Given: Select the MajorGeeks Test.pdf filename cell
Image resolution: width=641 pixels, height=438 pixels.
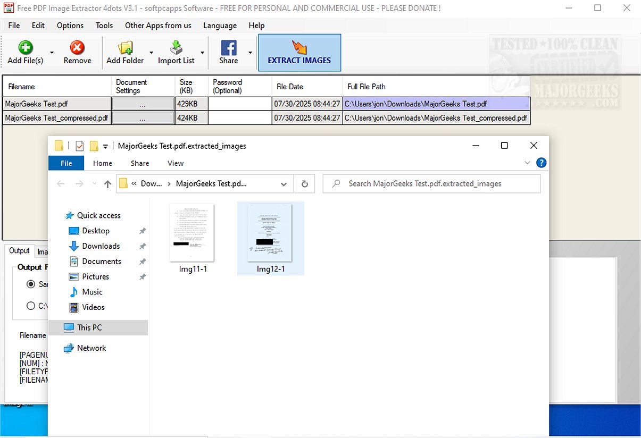Looking at the screenshot, I should point(57,104).
